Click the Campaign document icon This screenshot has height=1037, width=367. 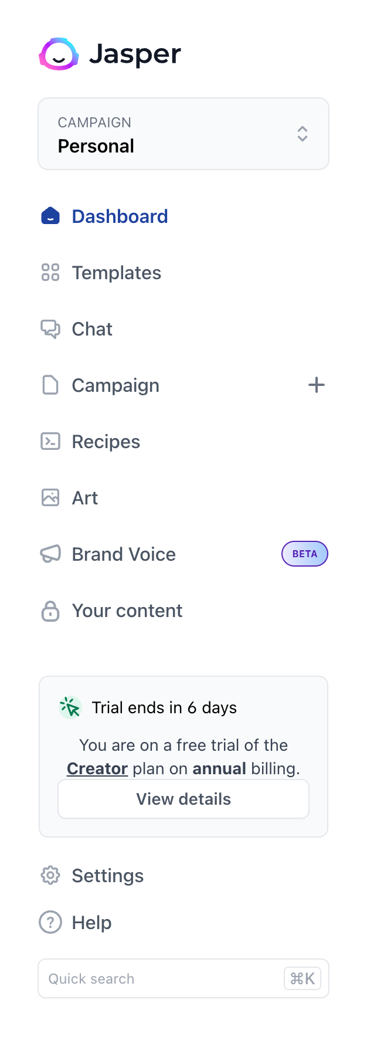point(50,385)
